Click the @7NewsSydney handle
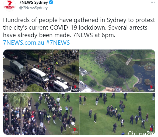The image size is (158, 137). (x=33, y=8)
